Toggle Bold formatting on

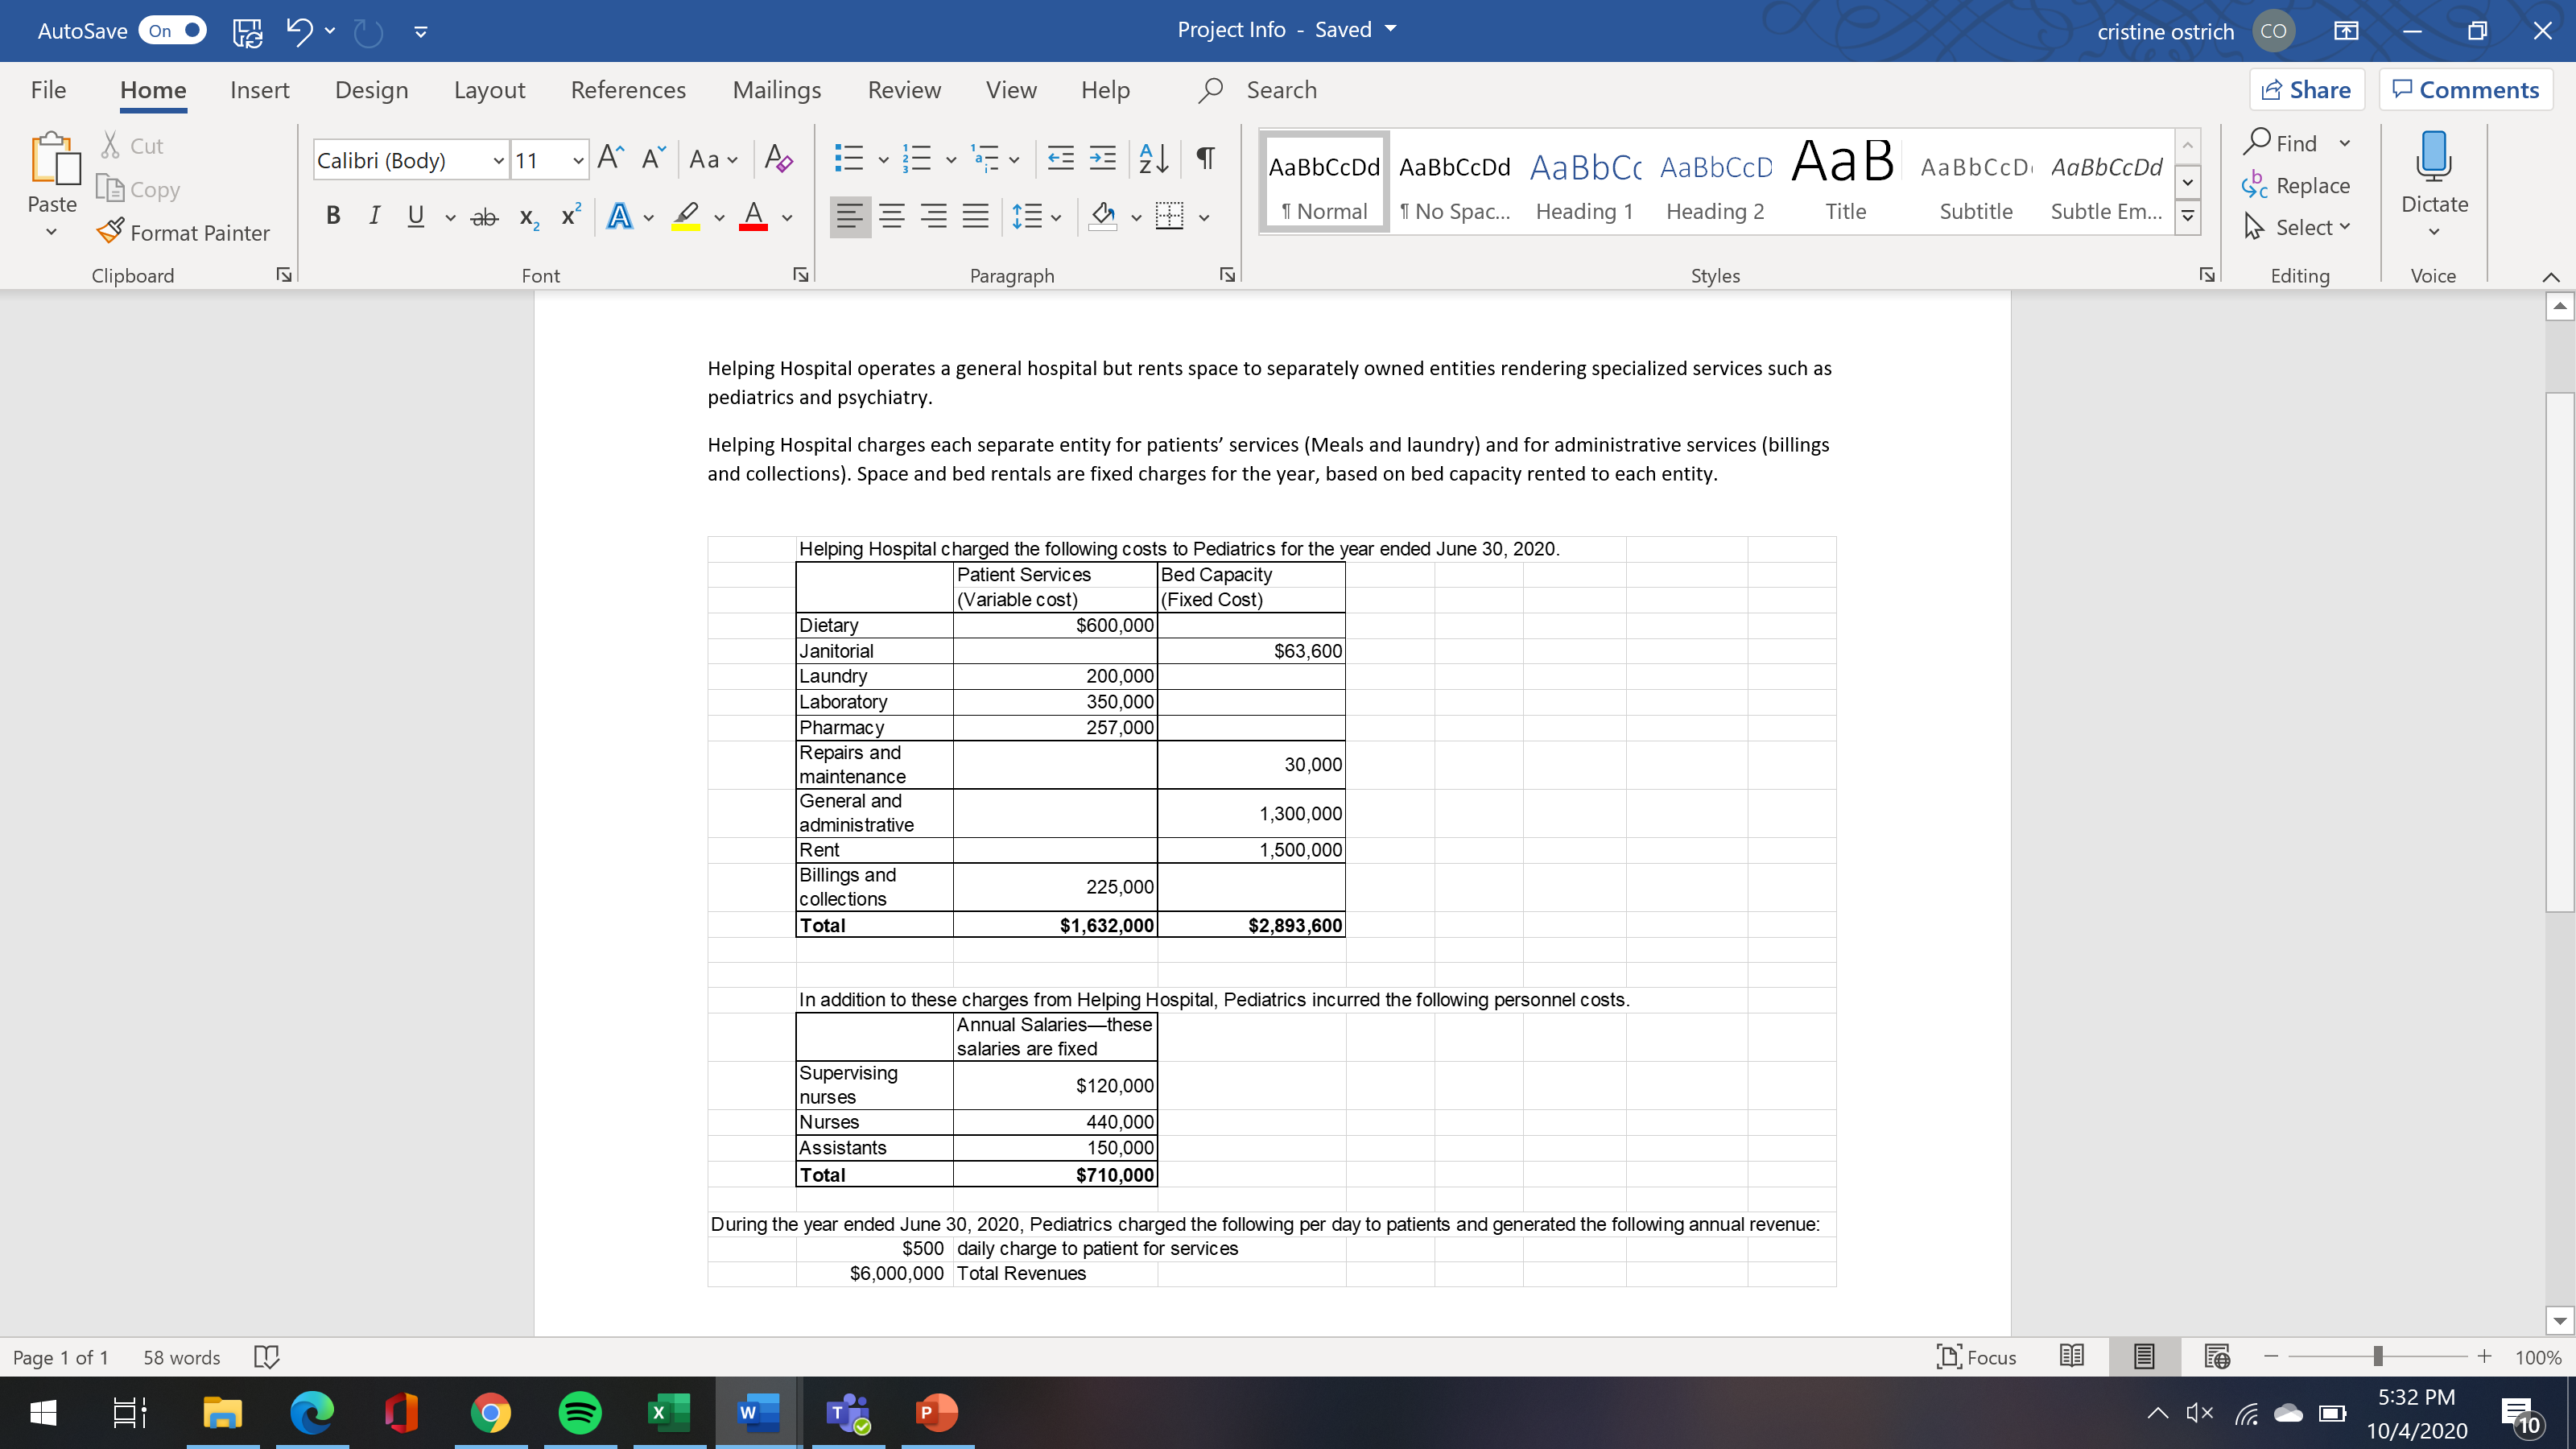[333, 216]
